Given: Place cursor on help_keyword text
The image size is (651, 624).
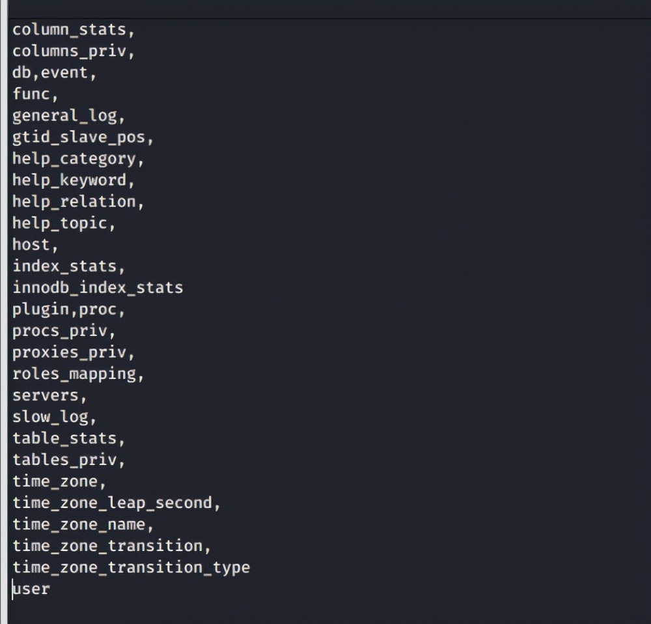Looking at the screenshot, I should pos(69,180).
